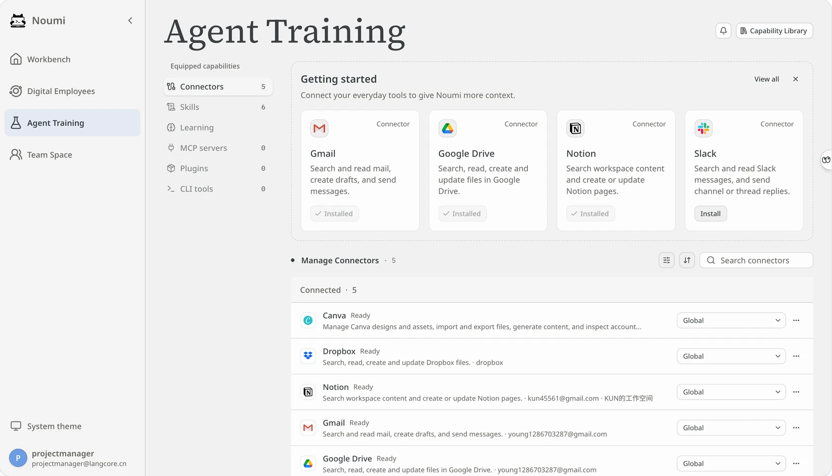The image size is (832, 476).
Task: Open MCP servers section
Action: 218,148
